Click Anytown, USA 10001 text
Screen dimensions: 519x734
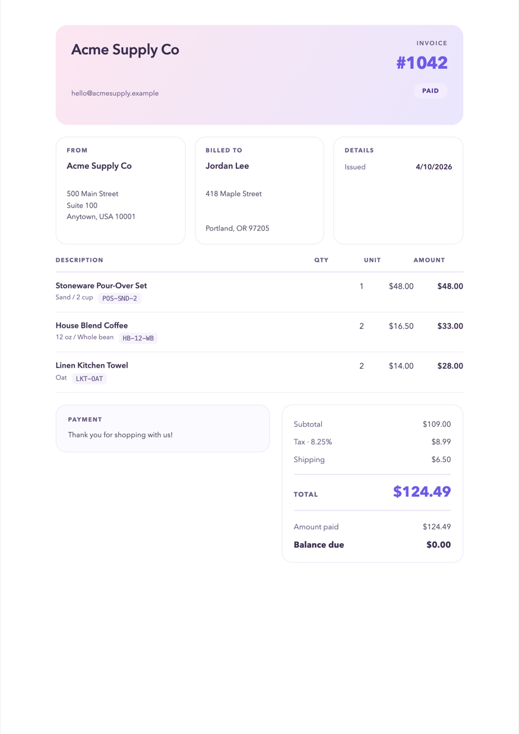[101, 217]
